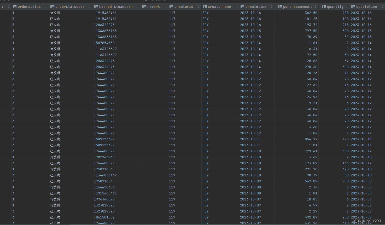Select quantity cell 320
This screenshot has width=385, height=225.
346,169
